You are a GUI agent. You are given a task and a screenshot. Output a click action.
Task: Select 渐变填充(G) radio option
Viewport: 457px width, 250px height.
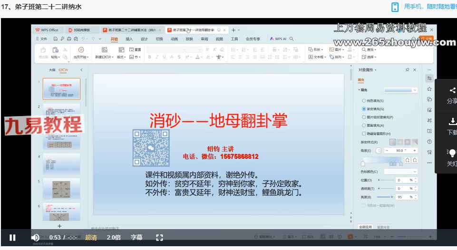point(364,109)
